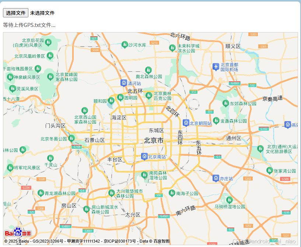
Task: Click the G108 road shield
Action: [x=77, y=147]
